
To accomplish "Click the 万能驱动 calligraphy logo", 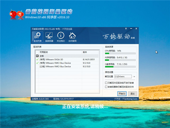I will (x=116, y=36).
